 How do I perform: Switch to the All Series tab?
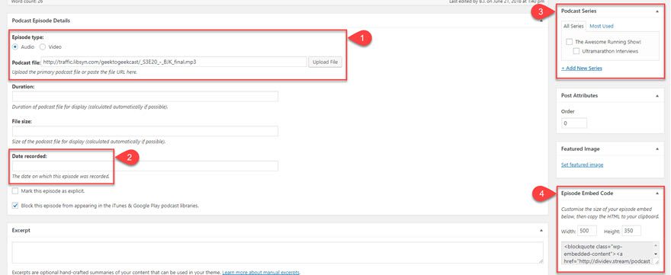coord(573,26)
